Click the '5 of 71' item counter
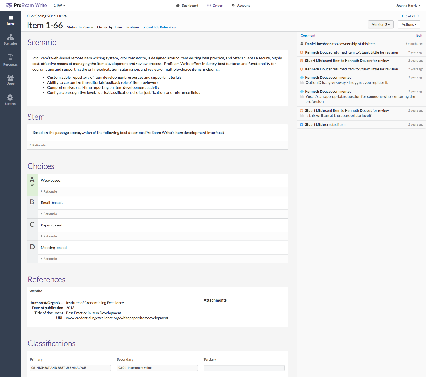Viewport: 426px width, 377px height. pos(410,16)
